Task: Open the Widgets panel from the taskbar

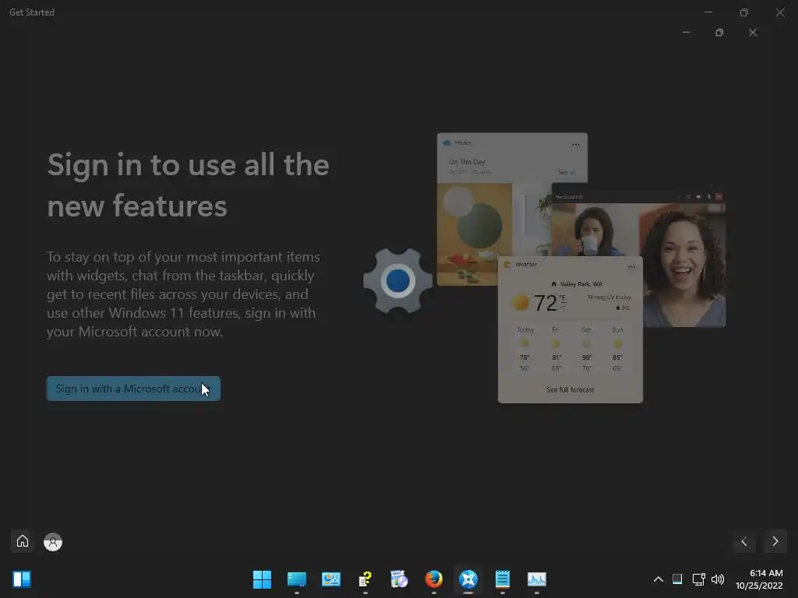Action: click(x=22, y=579)
